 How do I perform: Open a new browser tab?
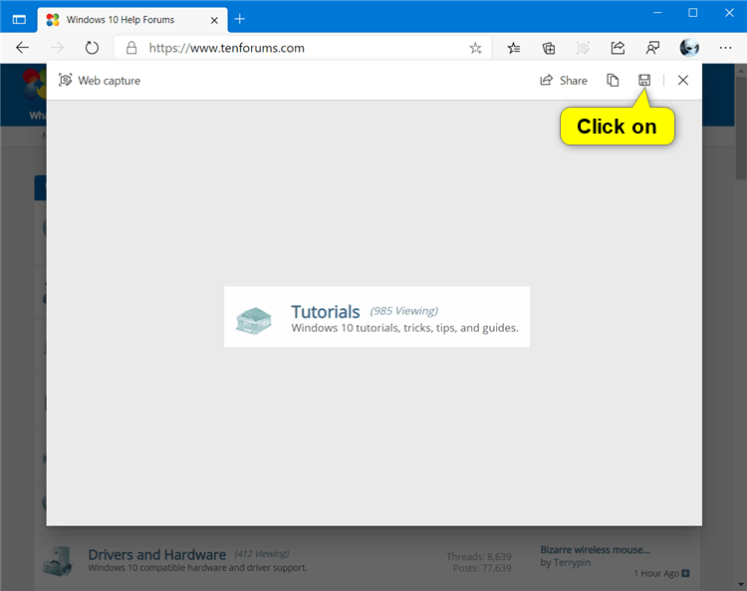pos(240,19)
